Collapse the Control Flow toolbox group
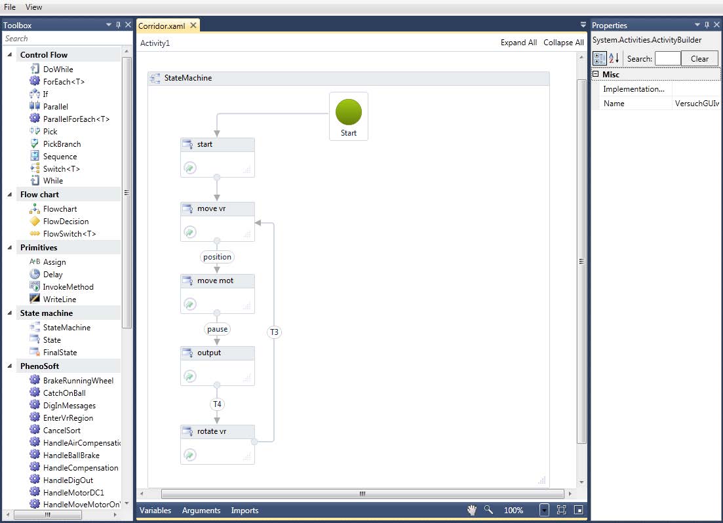The width and height of the screenshot is (723, 523). point(10,55)
